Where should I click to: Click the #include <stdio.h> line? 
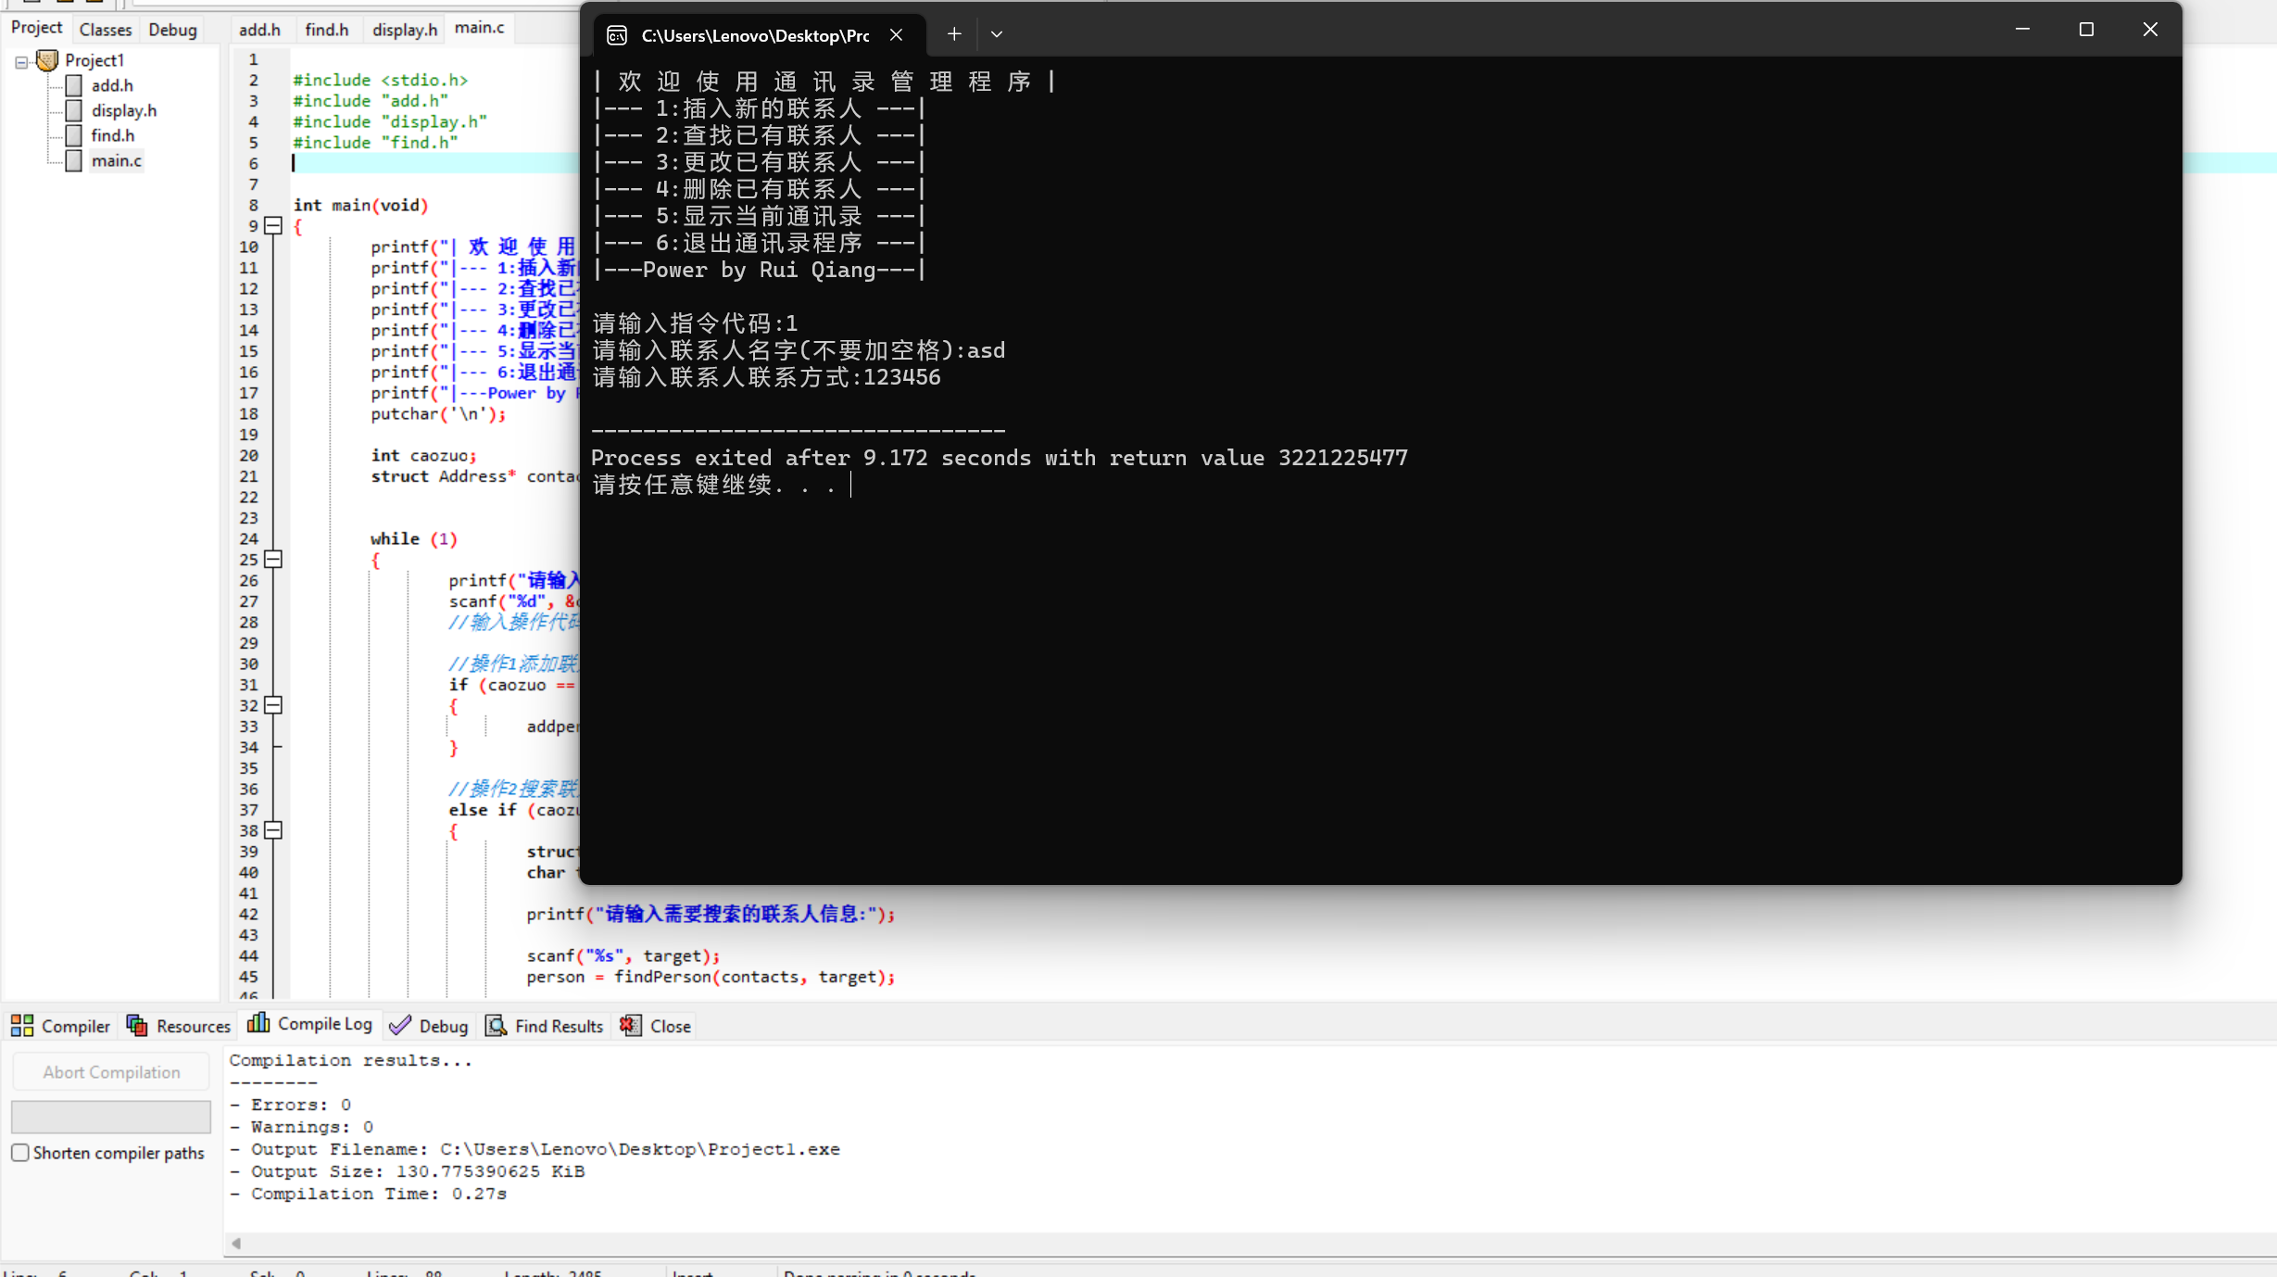[x=381, y=80]
